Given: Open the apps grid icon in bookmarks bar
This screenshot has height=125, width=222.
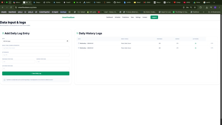Looking at the screenshot, I should [x=69, y=12].
